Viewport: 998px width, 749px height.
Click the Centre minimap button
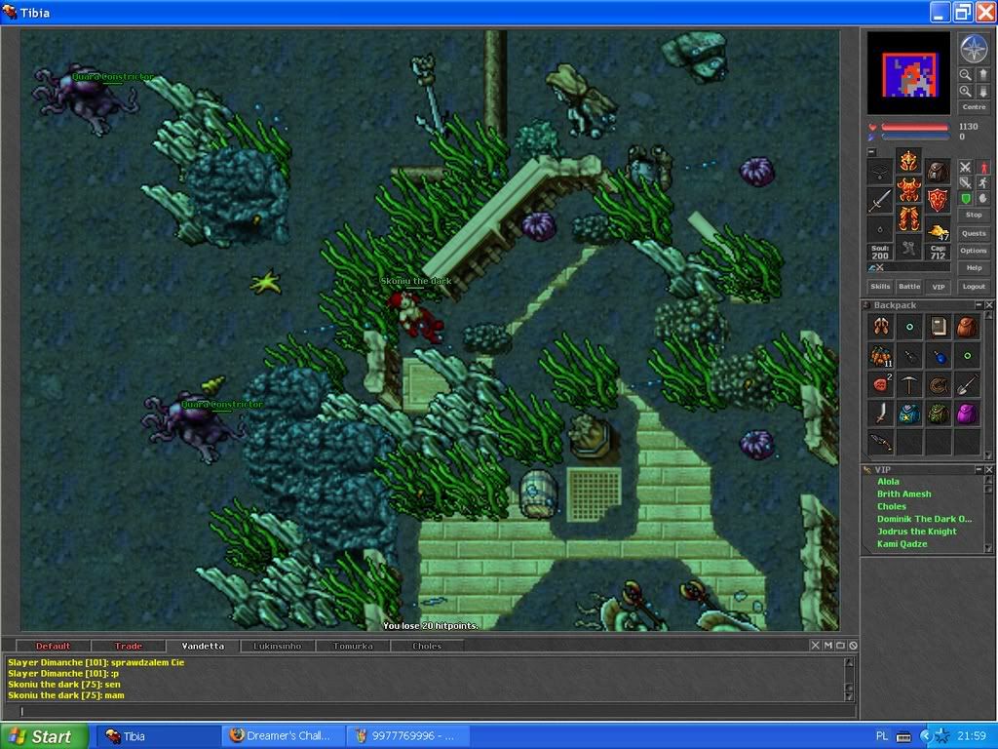(x=974, y=107)
